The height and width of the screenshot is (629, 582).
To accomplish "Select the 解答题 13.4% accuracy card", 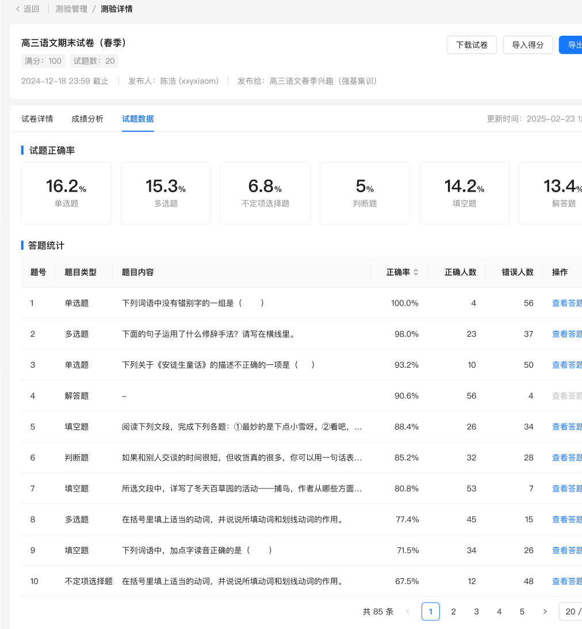I will [x=551, y=193].
